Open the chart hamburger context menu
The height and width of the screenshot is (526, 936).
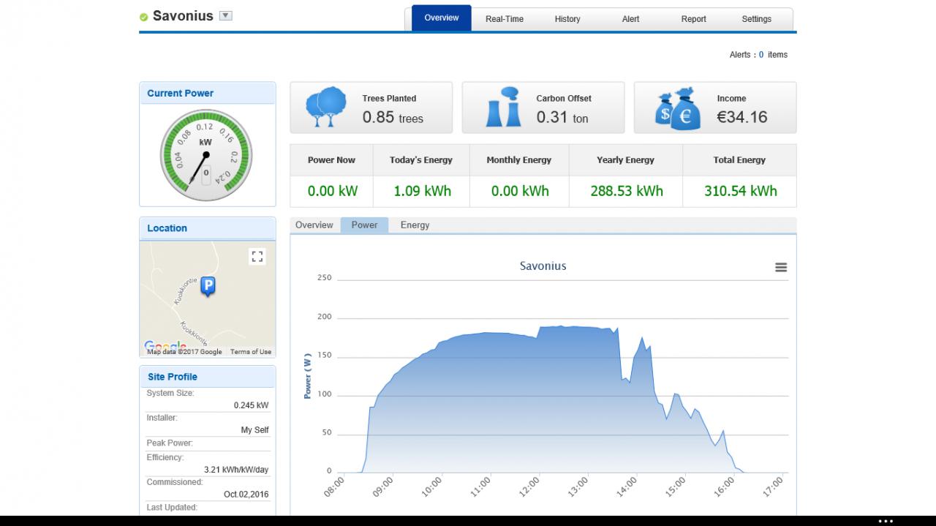[781, 268]
